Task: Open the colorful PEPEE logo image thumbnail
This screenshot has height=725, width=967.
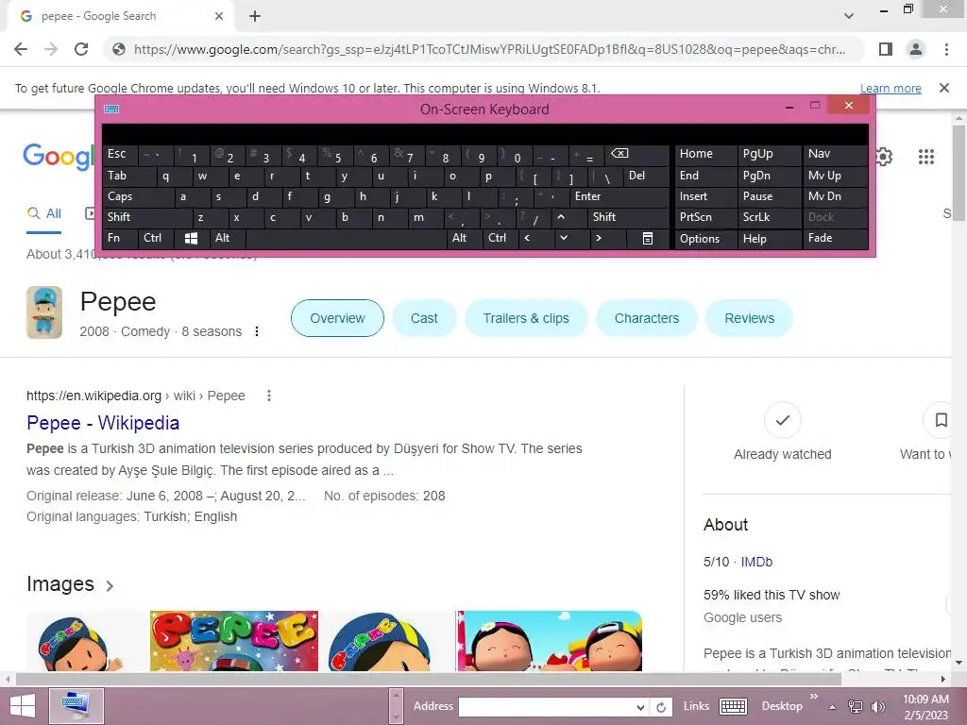Action: coord(234,641)
